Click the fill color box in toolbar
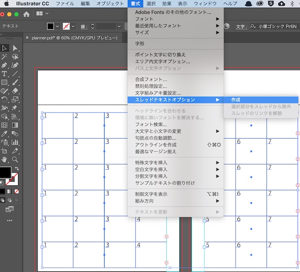 point(5,172)
